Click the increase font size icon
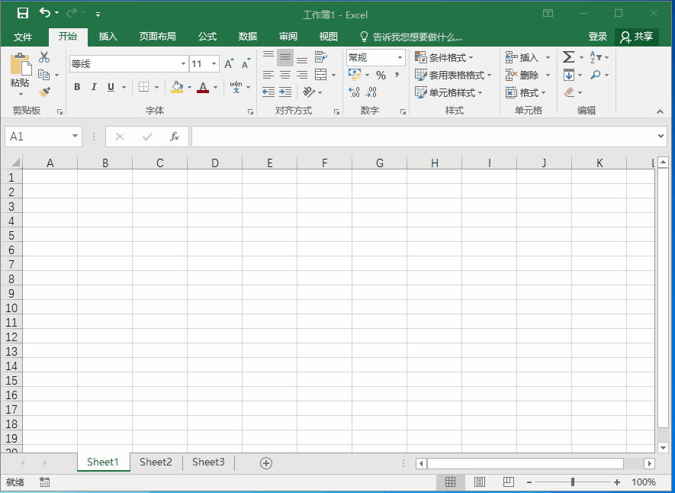Screen dimensions: 675x493 (229, 64)
